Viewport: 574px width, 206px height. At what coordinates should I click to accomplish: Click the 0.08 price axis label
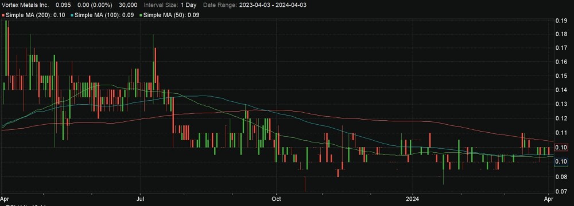[x=561, y=177]
